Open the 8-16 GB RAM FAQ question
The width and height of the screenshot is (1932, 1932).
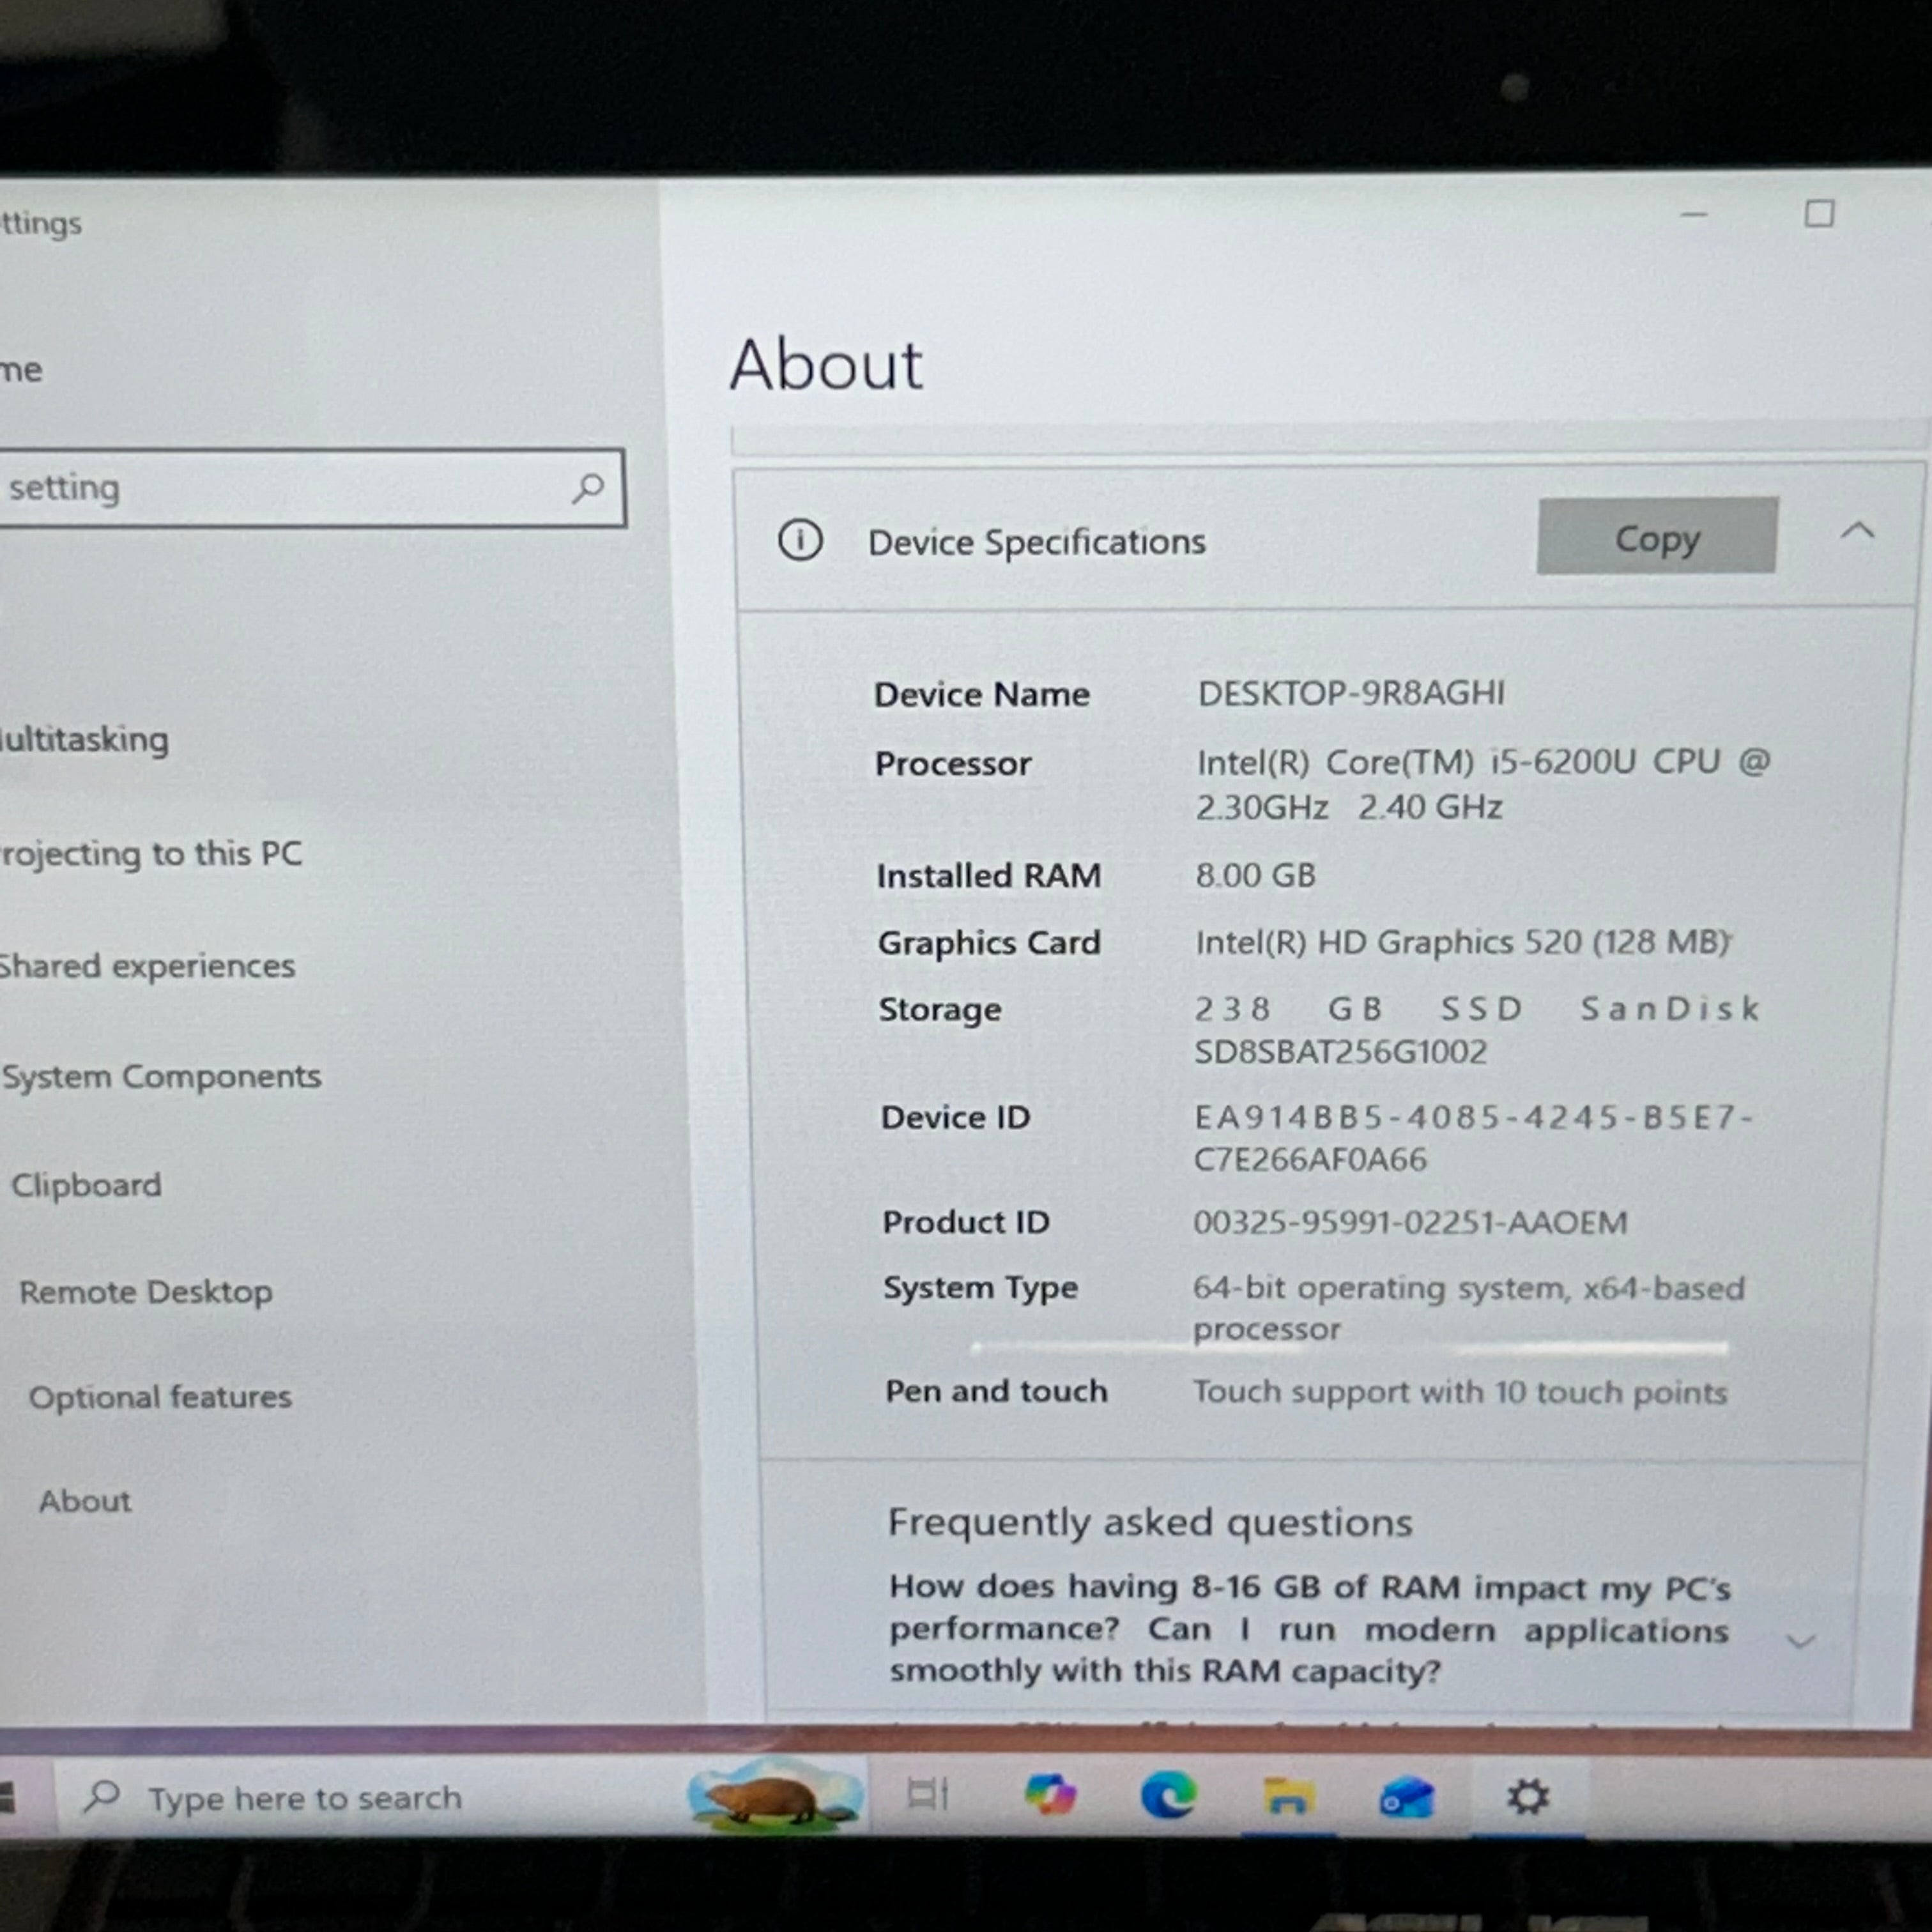pos(1309,1629)
